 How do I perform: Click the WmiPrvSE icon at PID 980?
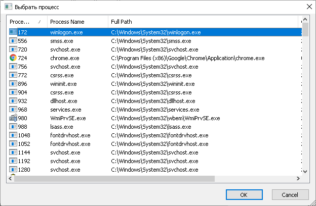coord(13,118)
